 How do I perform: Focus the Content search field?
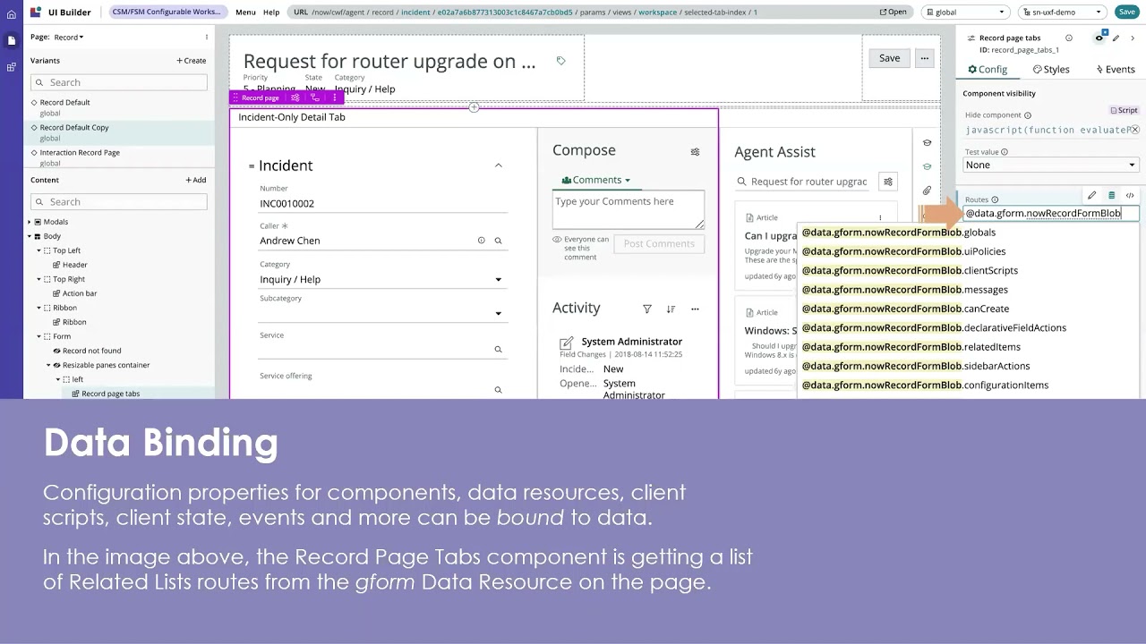tap(119, 202)
